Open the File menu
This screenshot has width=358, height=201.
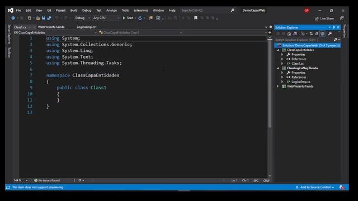click(18, 10)
